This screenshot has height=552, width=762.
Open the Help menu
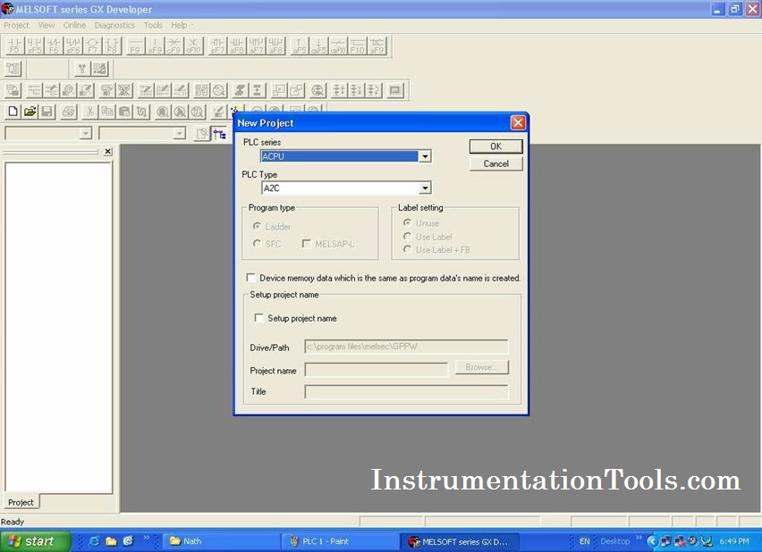pos(179,25)
